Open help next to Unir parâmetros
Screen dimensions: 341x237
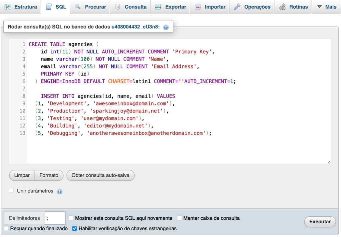pyautogui.click(x=59, y=191)
